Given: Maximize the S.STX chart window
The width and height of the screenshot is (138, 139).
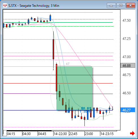Looking at the screenshot, I should (x=121, y=5).
